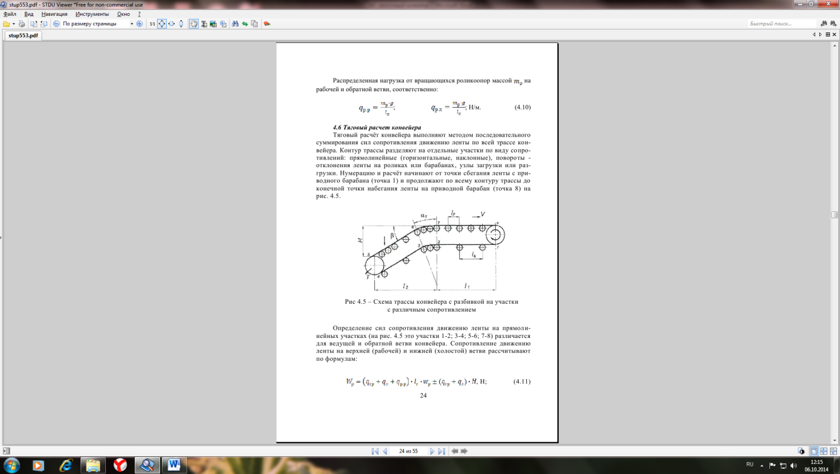This screenshot has height=474, width=840.
Task: Close the current document tab
Action: 834,35
